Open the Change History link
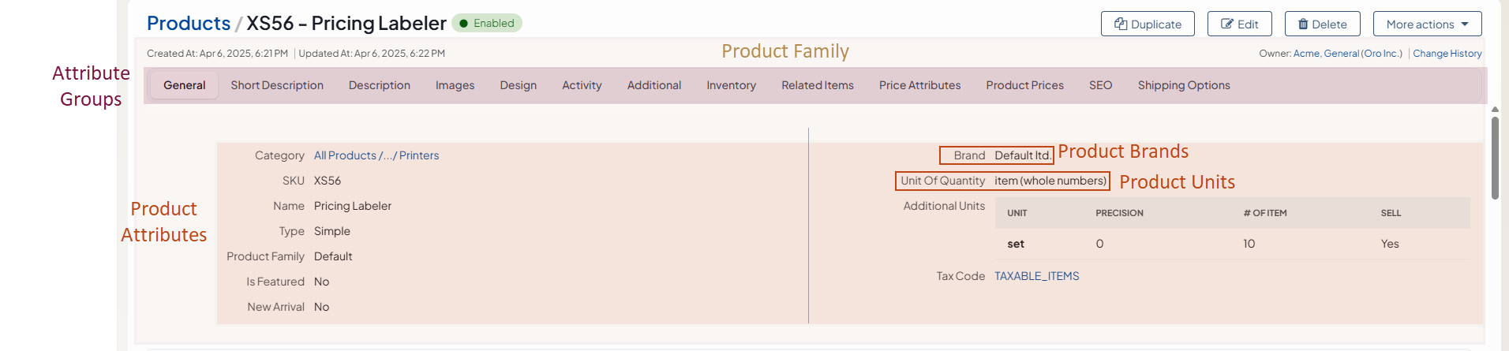Viewport: 1509px width, 351px height. [x=1447, y=54]
